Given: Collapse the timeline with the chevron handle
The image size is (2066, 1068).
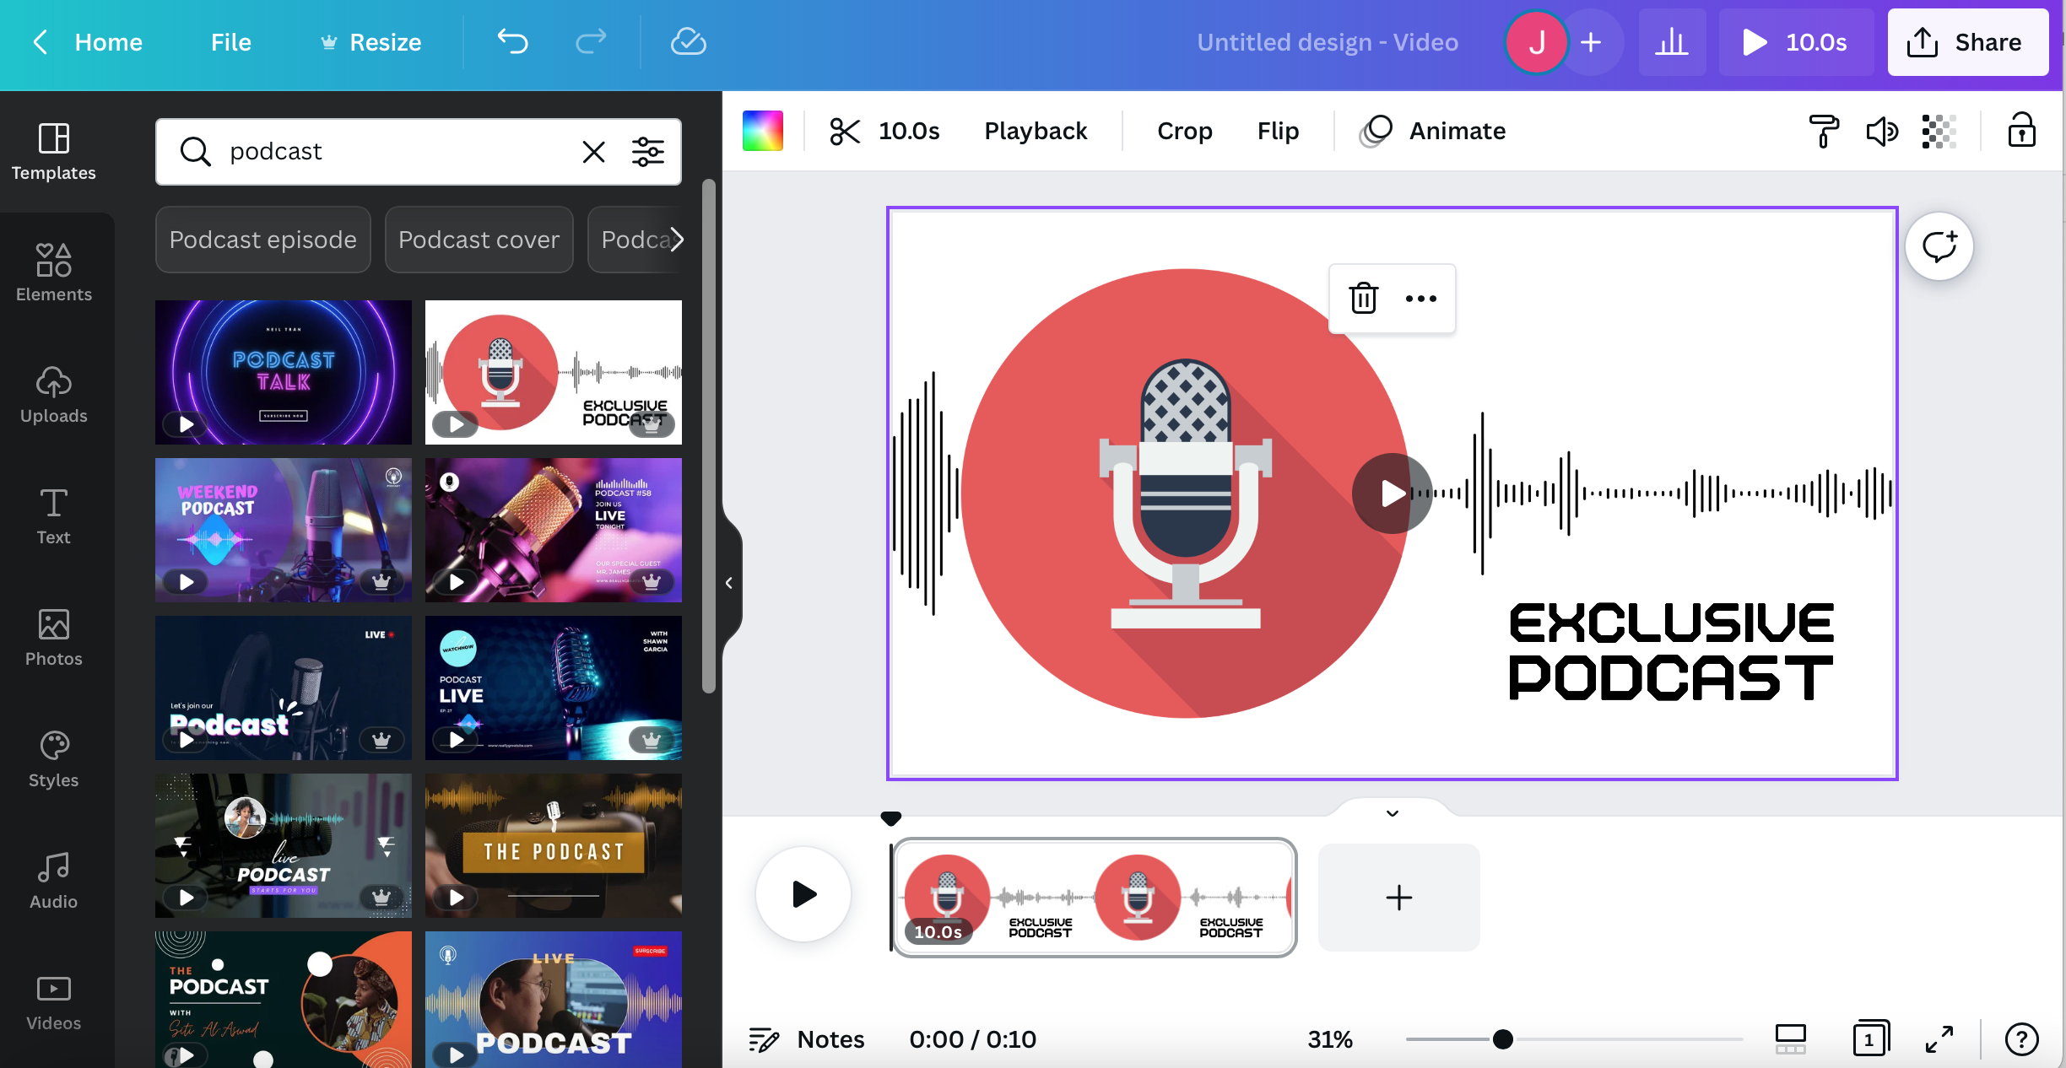Looking at the screenshot, I should click(1393, 813).
